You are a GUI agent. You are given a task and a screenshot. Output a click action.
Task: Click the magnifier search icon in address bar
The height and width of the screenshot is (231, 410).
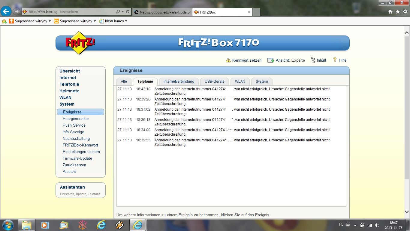[118, 12]
